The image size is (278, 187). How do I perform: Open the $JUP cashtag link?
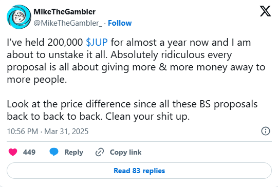[x=97, y=42]
